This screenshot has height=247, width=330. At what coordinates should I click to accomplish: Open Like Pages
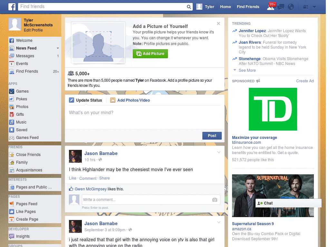[x=35, y=212]
